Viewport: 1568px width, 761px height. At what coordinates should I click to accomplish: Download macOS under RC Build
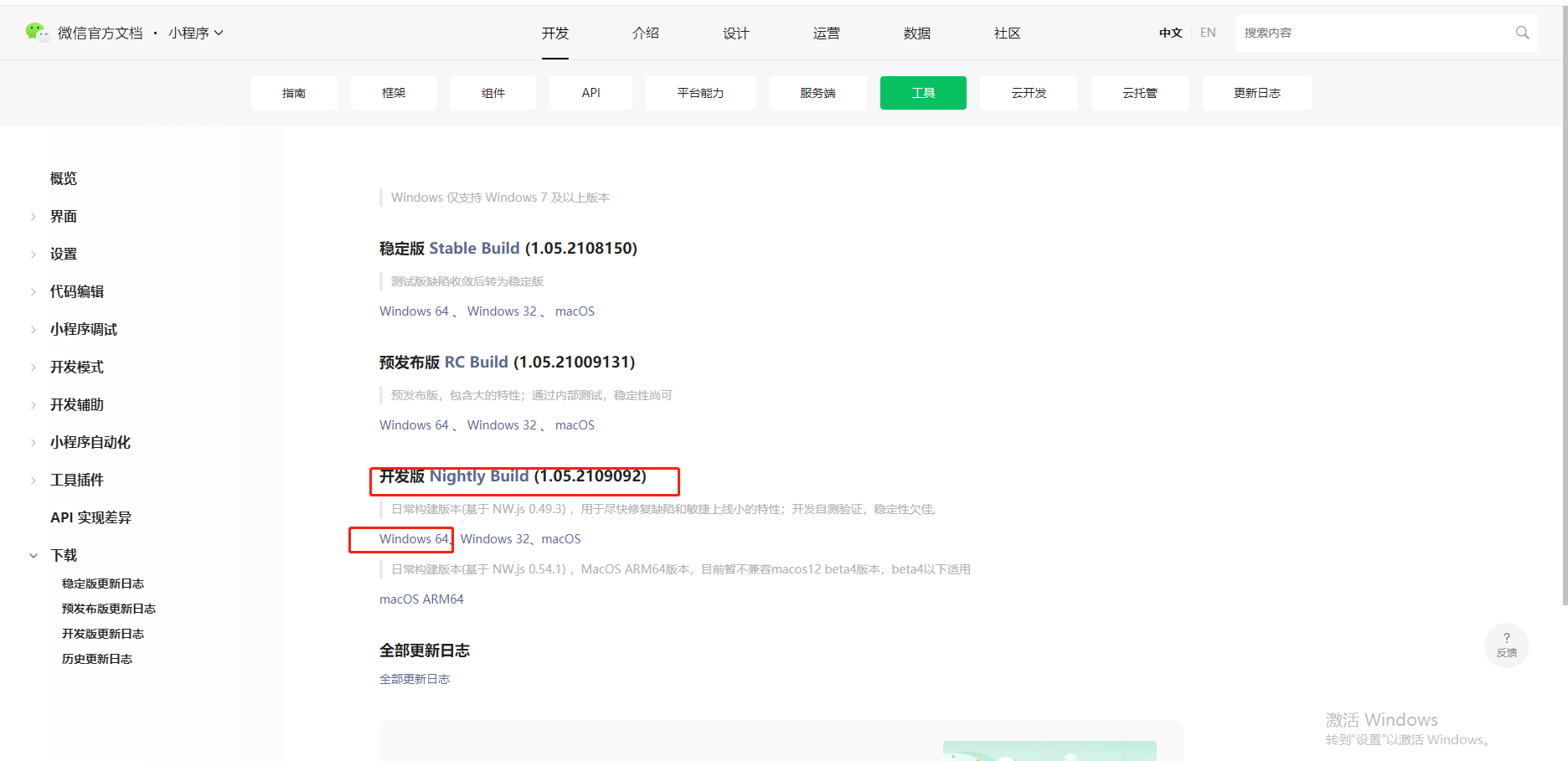point(575,425)
